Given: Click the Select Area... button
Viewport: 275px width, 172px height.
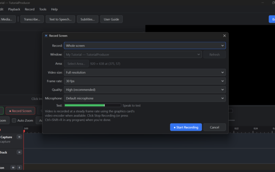Looking at the screenshot, I should 76,64.
